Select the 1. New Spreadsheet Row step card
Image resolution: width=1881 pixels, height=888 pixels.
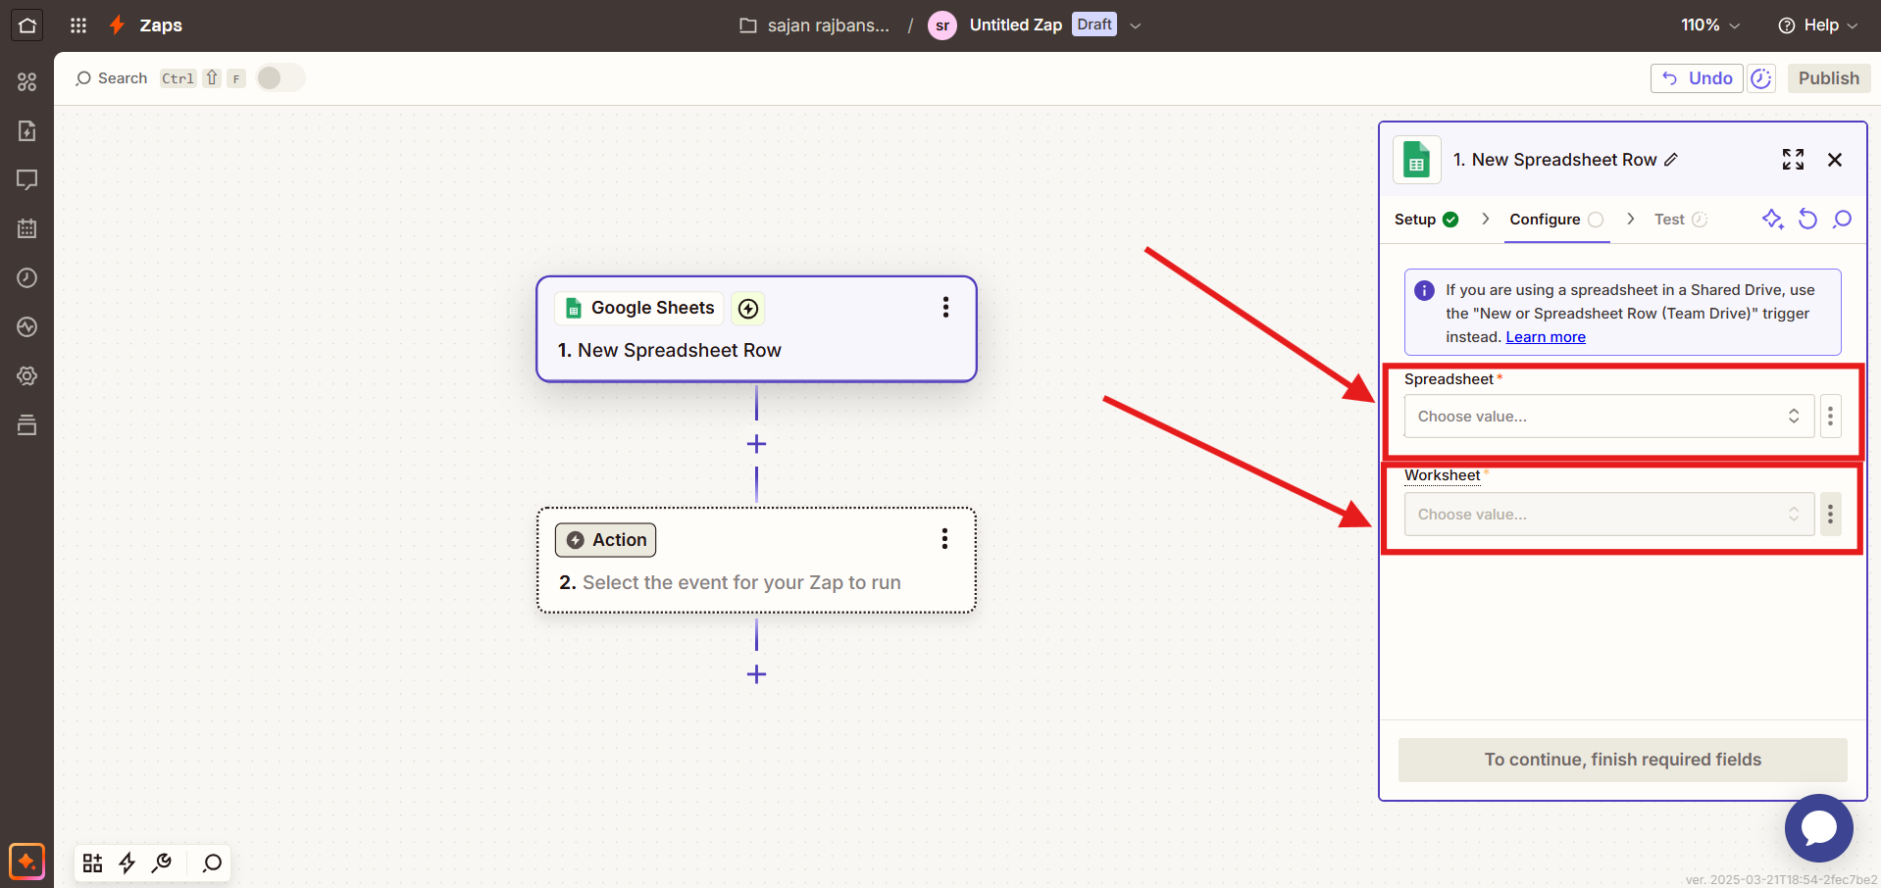click(x=756, y=329)
